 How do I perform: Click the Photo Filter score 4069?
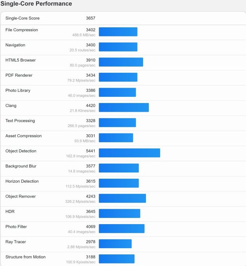pos(90,227)
